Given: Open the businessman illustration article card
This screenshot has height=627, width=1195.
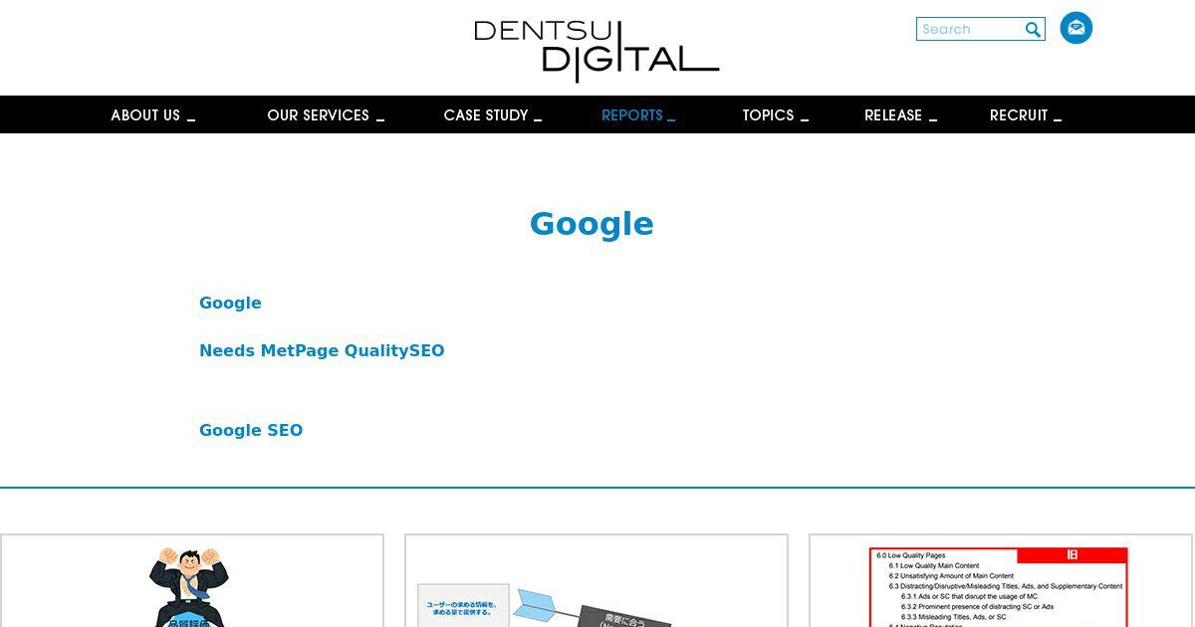Looking at the screenshot, I should point(192,581).
